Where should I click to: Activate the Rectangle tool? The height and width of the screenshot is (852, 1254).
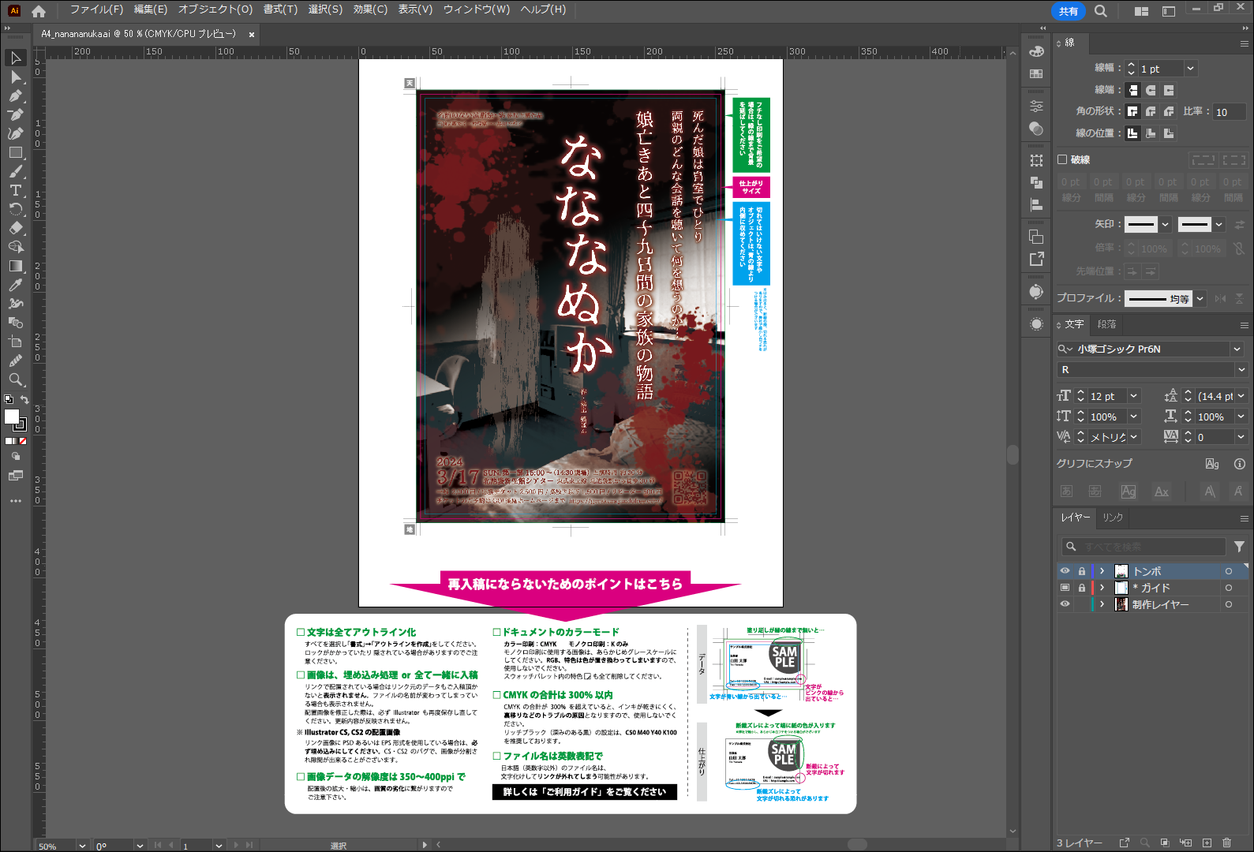[x=15, y=152]
